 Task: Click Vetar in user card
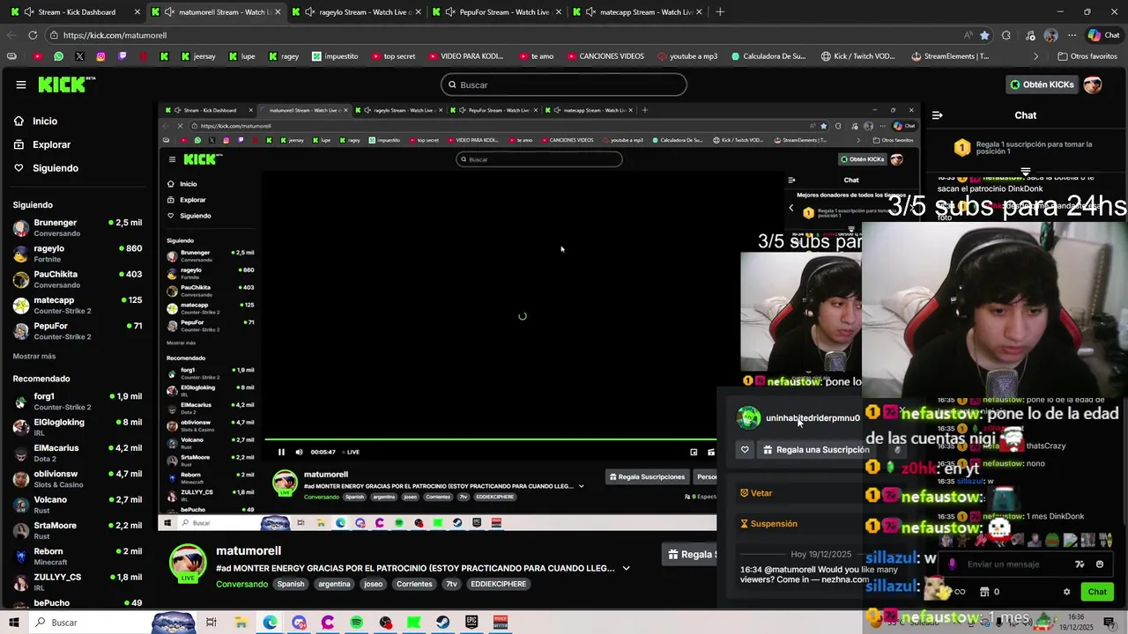(x=756, y=493)
